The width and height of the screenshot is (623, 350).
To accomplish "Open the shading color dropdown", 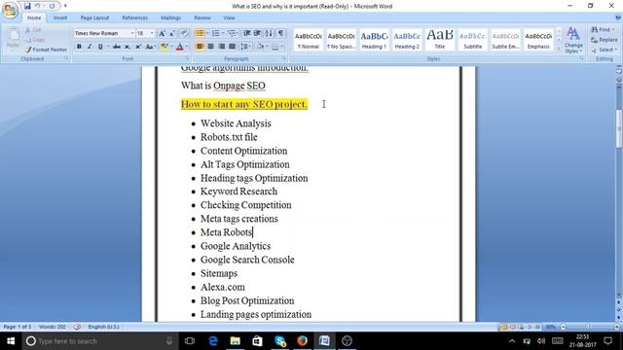I will click(x=267, y=47).
